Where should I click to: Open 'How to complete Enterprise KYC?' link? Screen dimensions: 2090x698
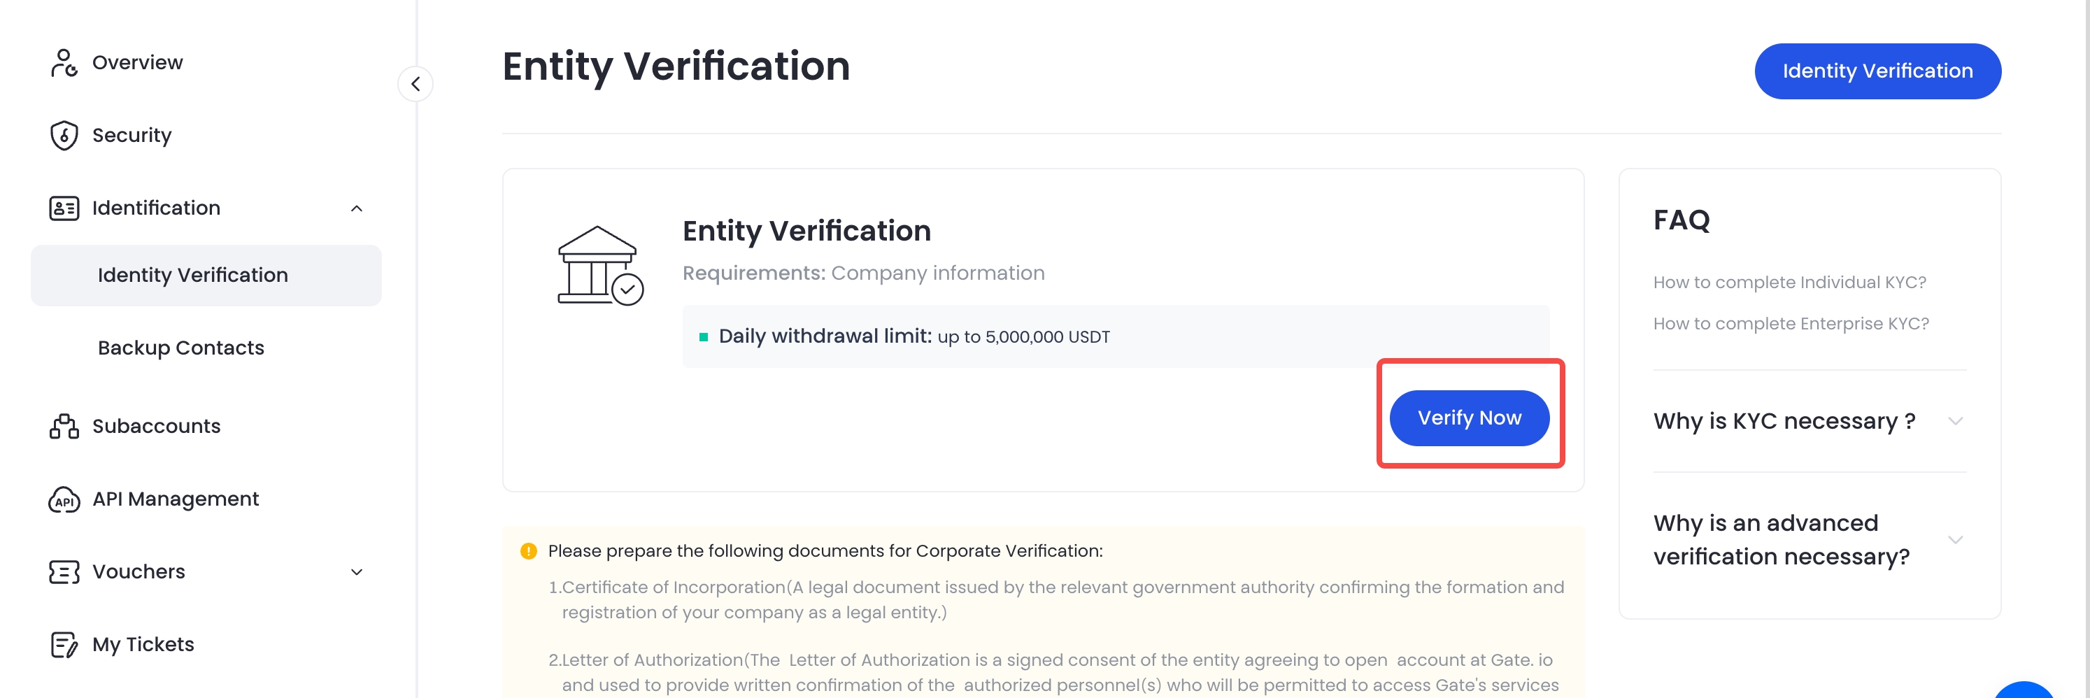pyautogui.click(x=1791, y=324)
